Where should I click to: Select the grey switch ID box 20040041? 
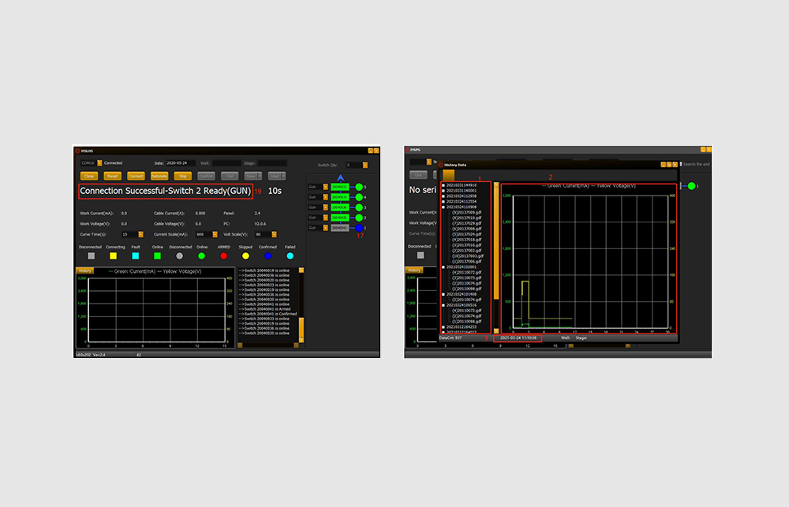pos(339,228)
